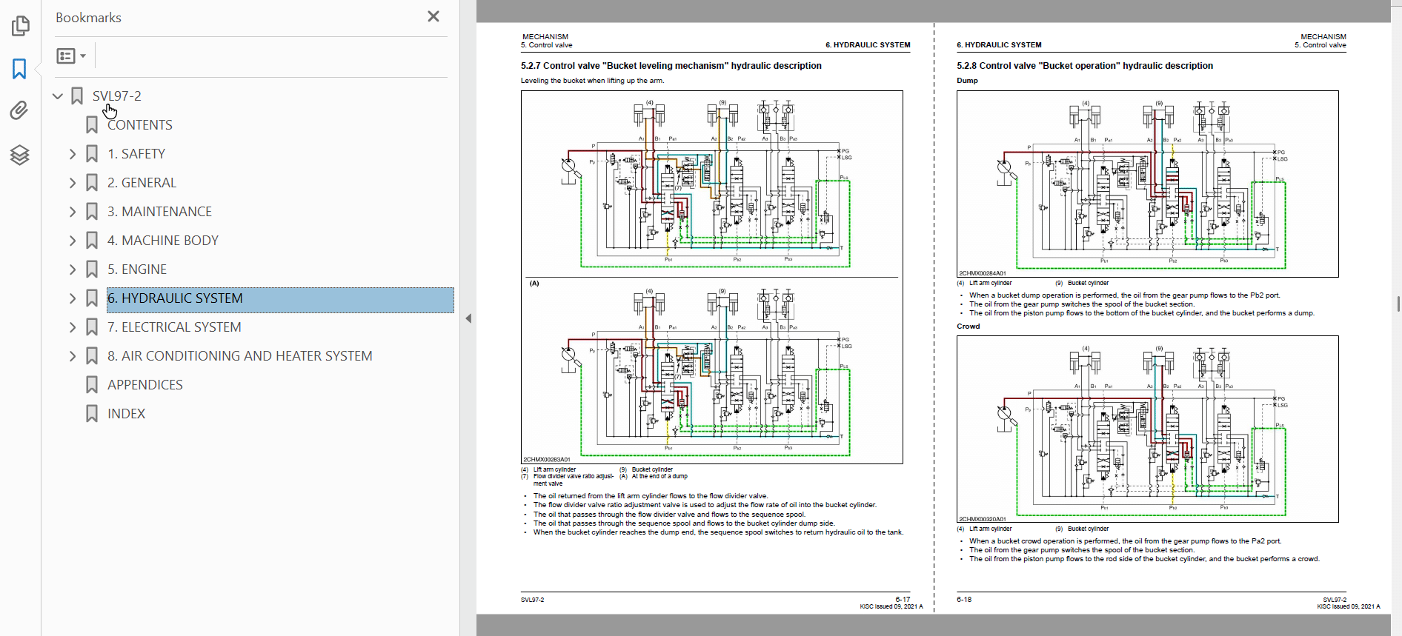Open the Layers panel icon
The image size is (1402, 636).
tap(20, 155)
